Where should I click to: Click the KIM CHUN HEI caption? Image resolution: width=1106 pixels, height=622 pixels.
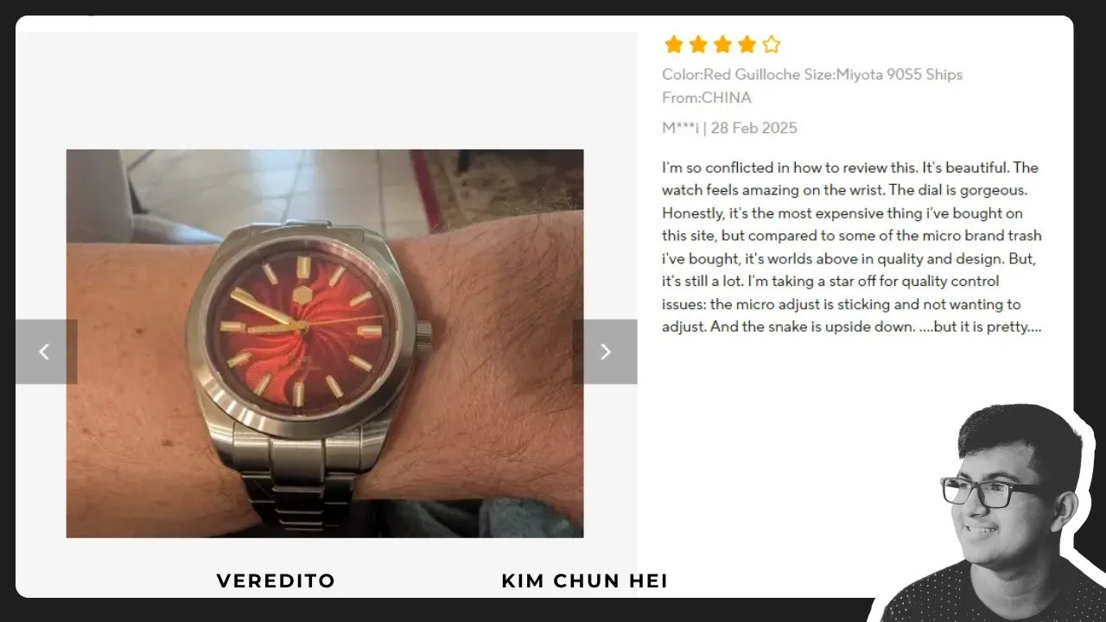[x=585, y=581]
